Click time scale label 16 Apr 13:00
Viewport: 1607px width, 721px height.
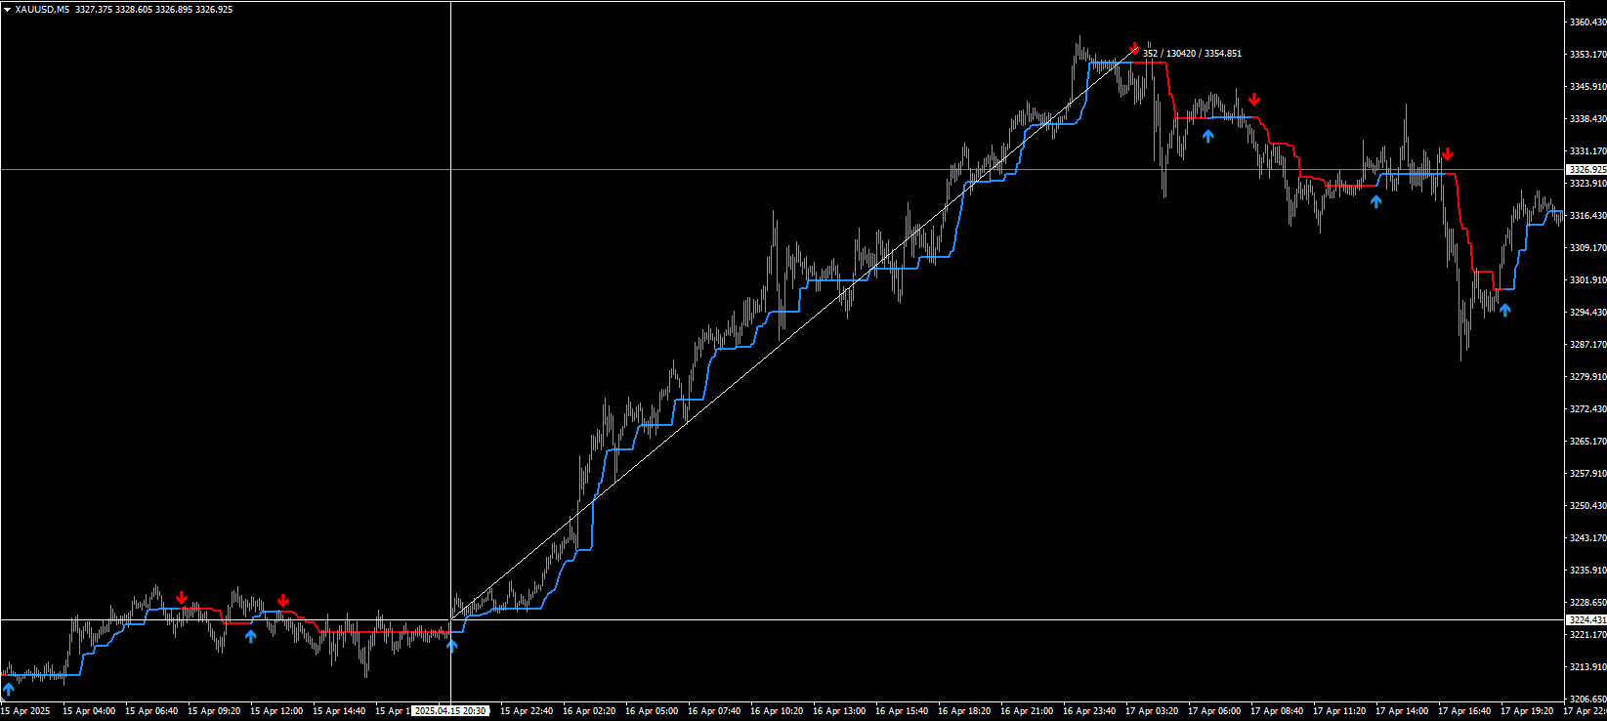click(x=839, y=711)
